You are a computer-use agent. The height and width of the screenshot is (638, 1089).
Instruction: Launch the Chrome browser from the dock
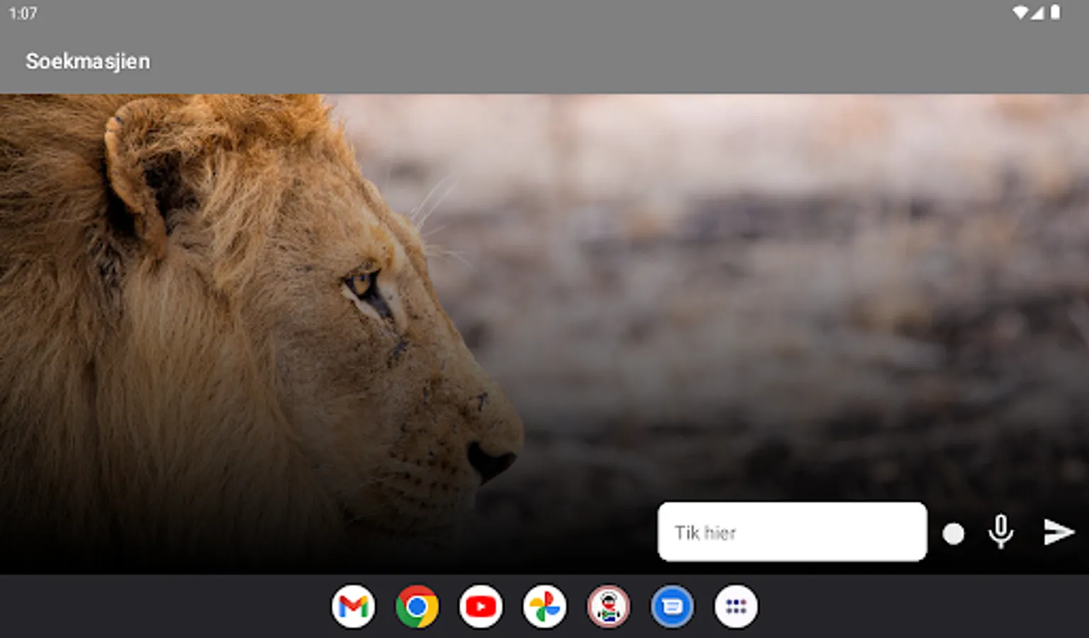click(x=417, y=607)
